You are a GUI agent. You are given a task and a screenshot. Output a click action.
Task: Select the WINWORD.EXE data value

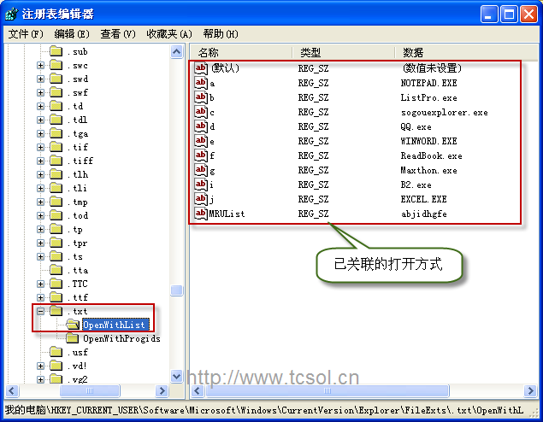click(428, 141)
